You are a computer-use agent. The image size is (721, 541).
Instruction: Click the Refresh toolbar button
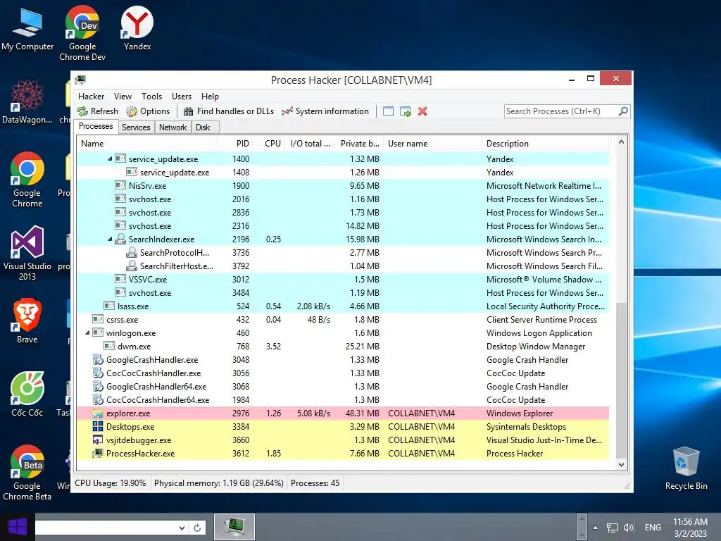(97, 111)
